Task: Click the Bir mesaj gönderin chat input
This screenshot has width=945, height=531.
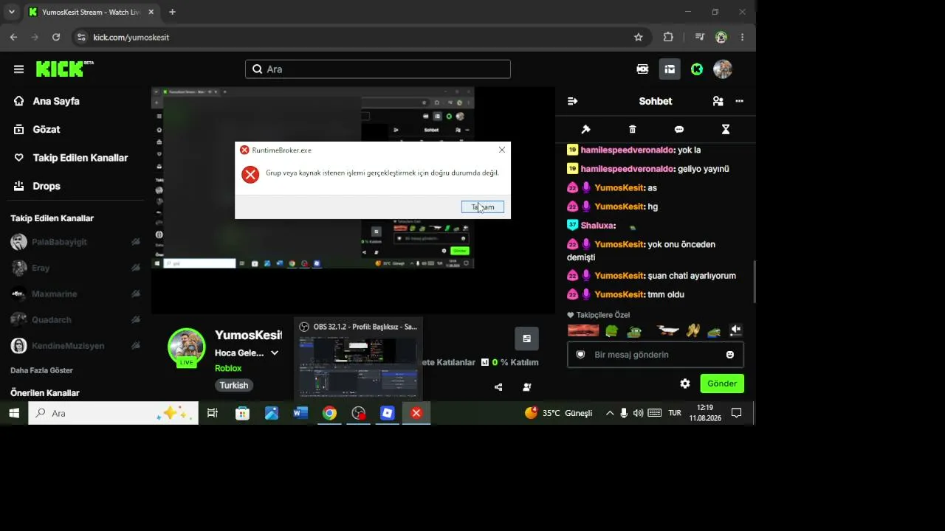Action: click(656, 355)
